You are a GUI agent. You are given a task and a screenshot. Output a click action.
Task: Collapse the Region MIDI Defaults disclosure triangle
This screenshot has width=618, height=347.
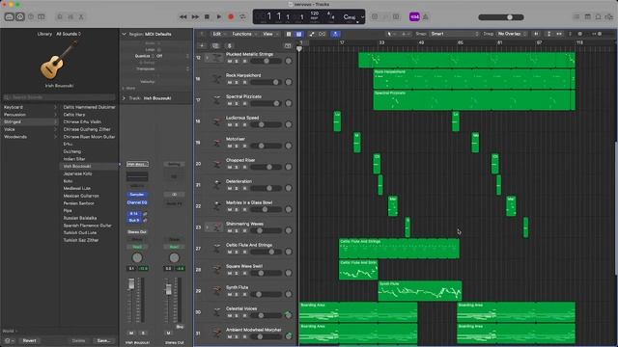[124, 35]
